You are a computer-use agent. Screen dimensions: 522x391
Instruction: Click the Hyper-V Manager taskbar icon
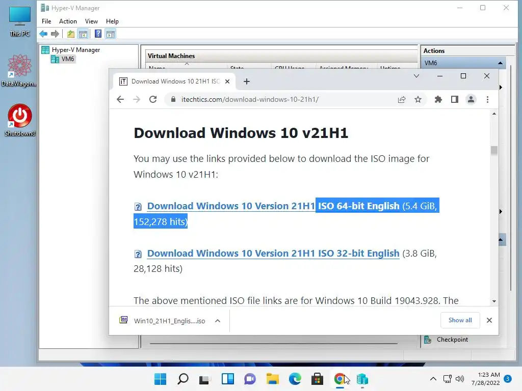tap(362, 379)
